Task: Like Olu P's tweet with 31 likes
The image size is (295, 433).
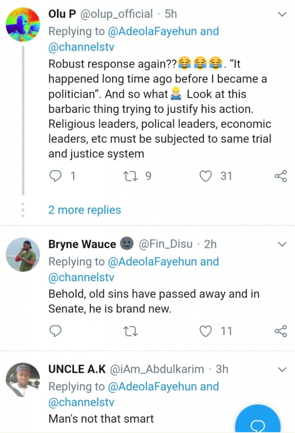Action: 206,176
